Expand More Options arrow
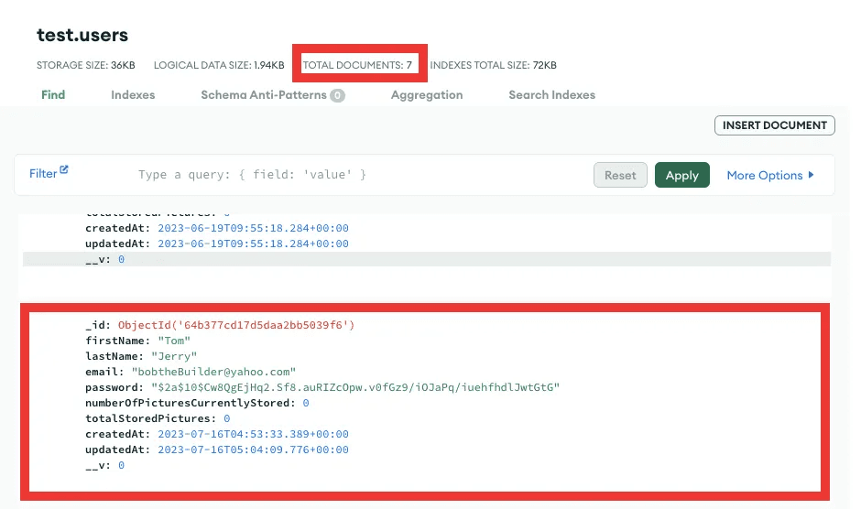Image resolution: width=861 pixels, height=509 pixels. pyautogui.click(x=812, y=176)
